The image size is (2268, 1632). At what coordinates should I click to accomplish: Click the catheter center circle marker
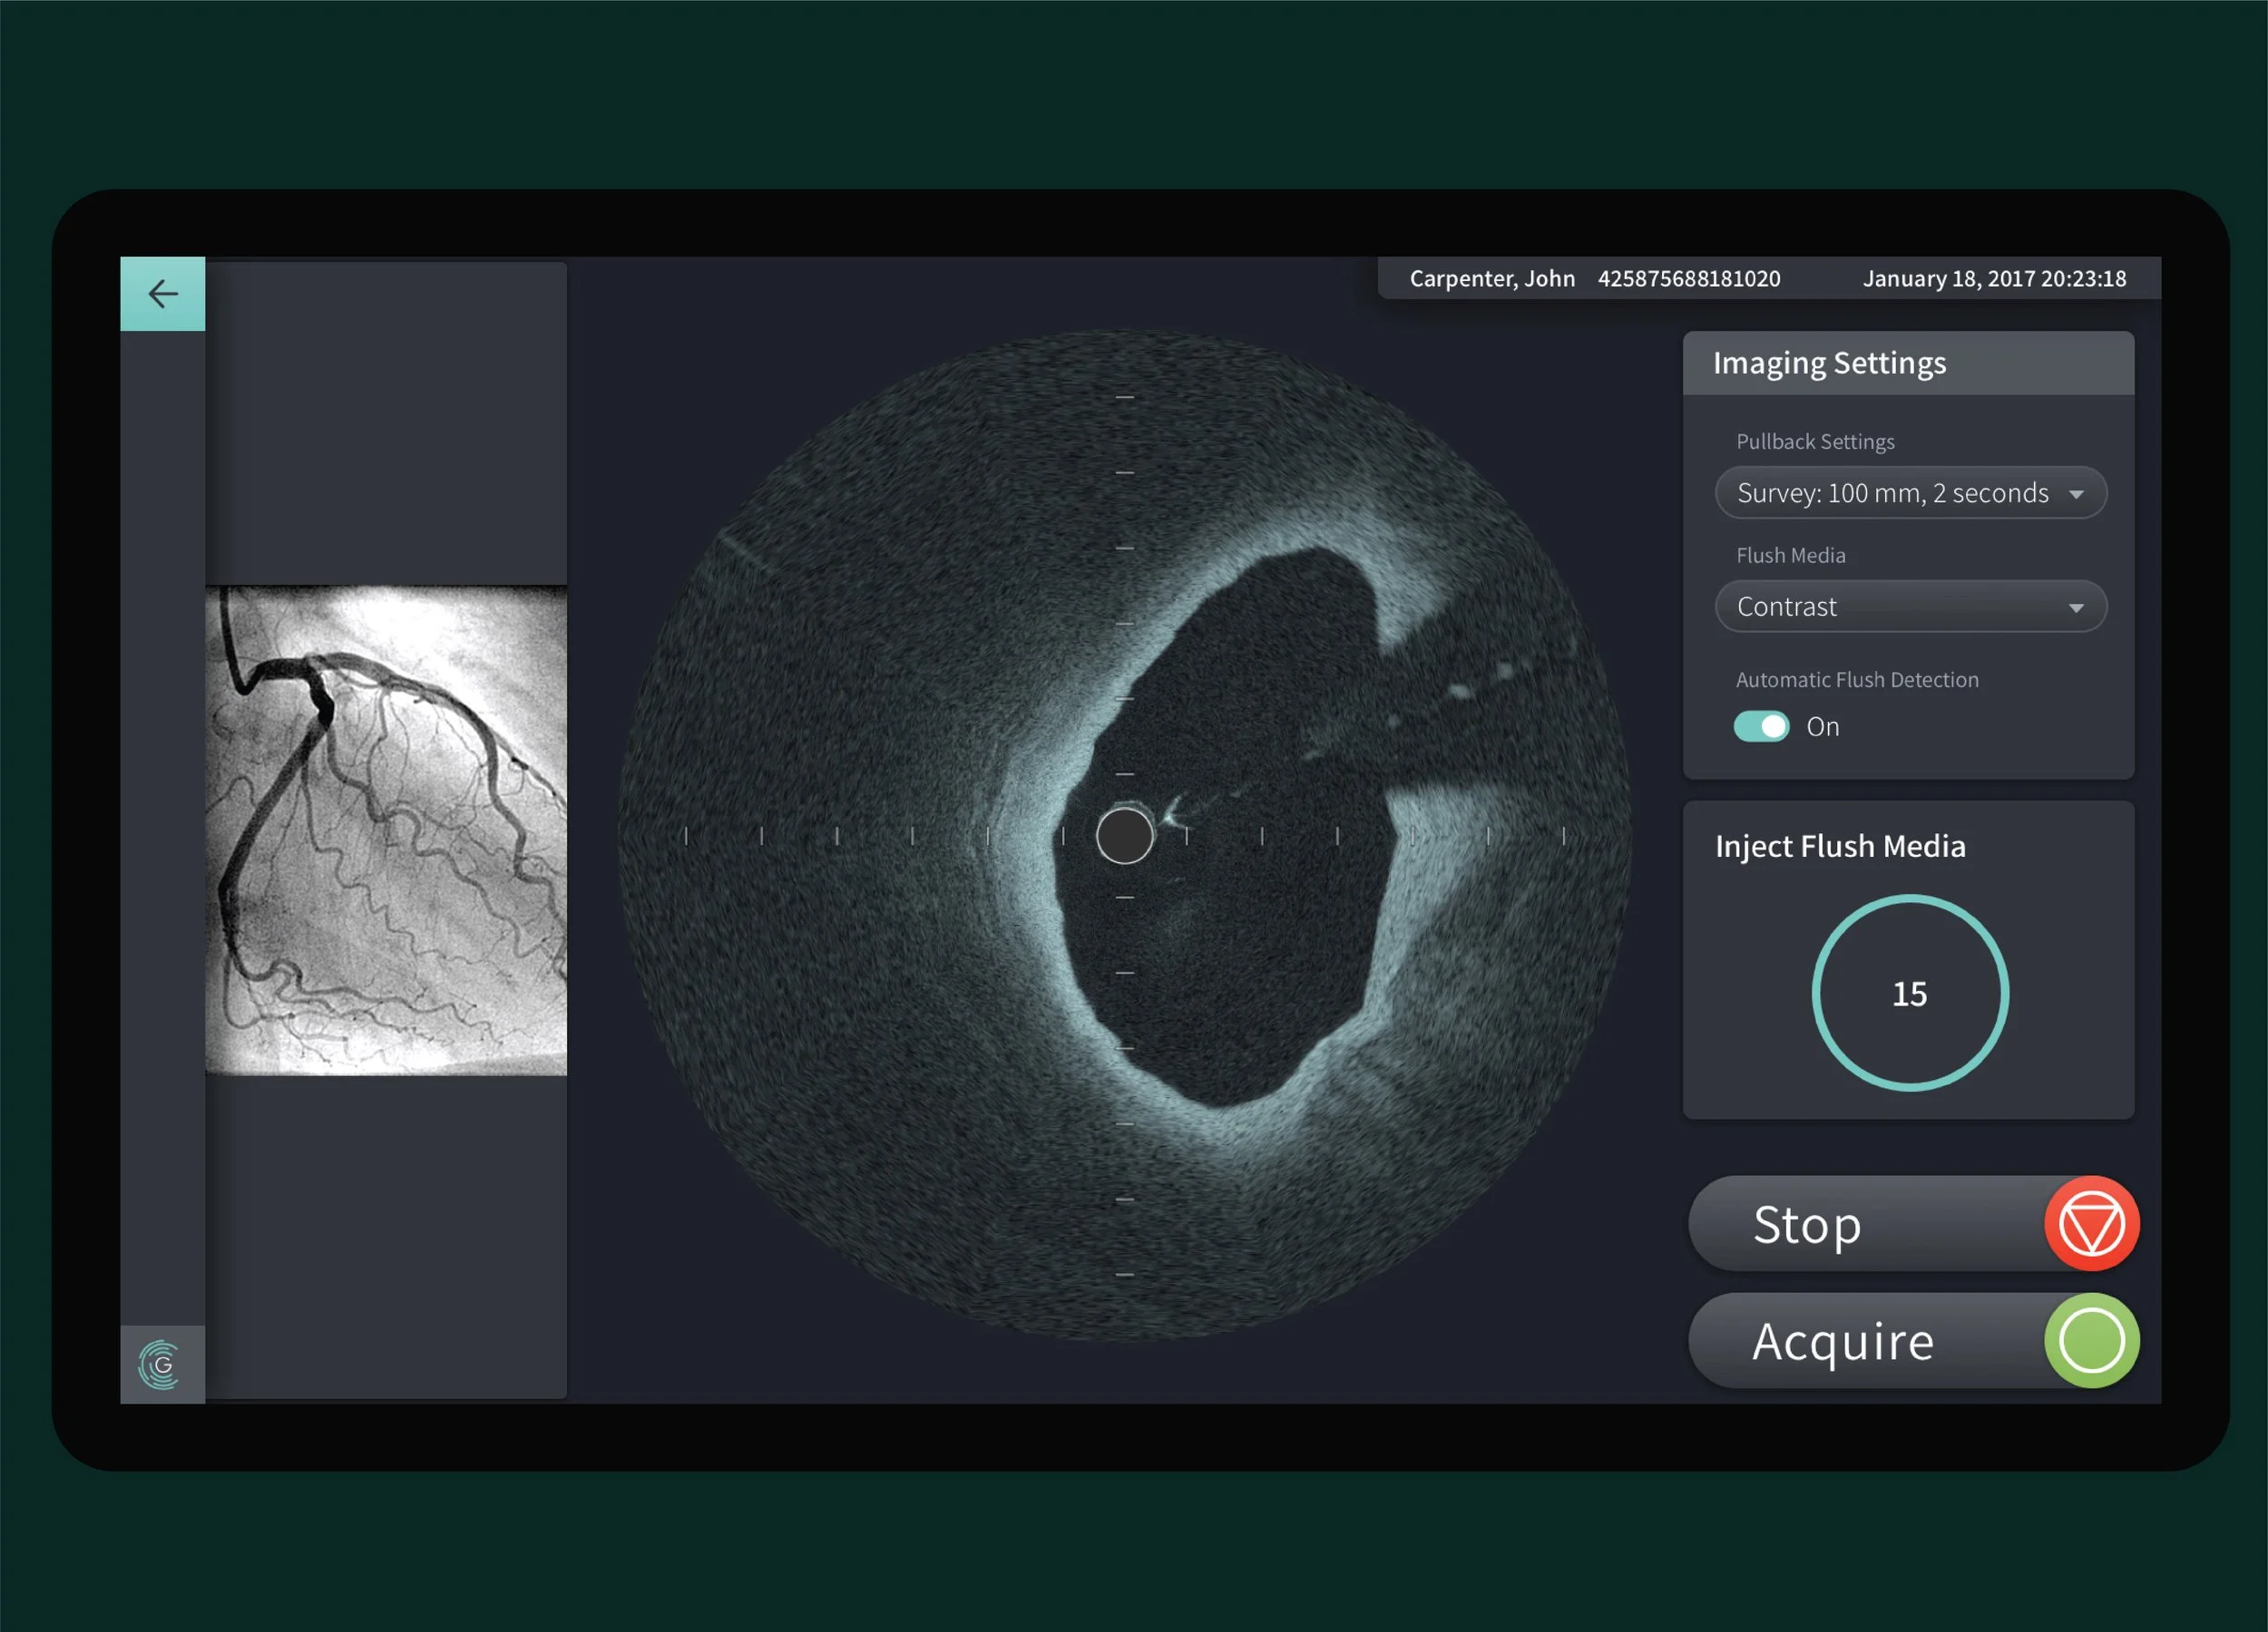tap(1124, 835)
